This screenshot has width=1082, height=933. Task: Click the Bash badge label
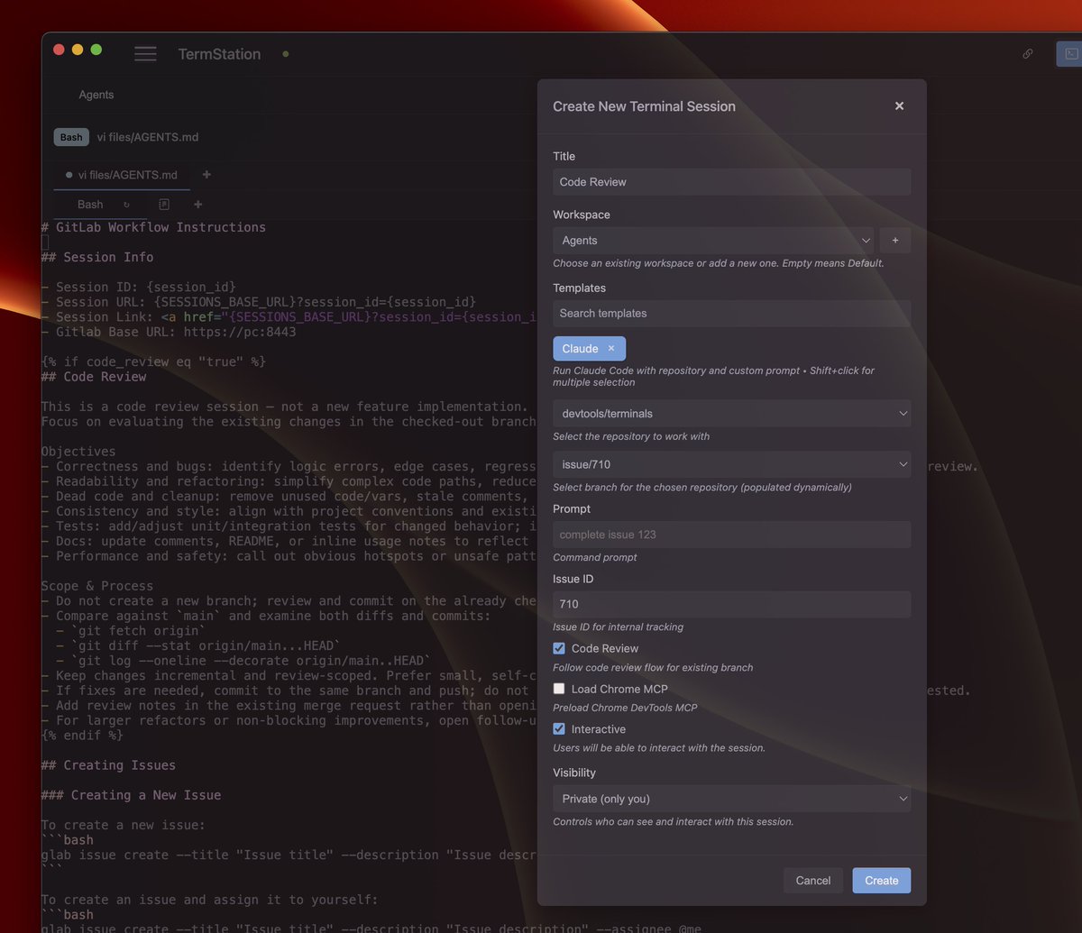click(71, 137)
